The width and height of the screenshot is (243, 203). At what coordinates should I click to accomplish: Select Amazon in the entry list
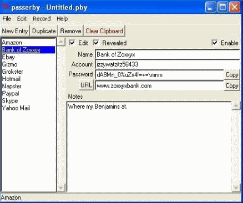coord(28,43)
